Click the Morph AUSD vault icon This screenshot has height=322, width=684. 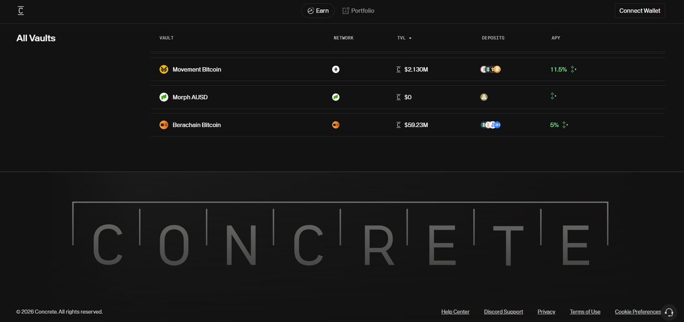[x=164, y=97]
